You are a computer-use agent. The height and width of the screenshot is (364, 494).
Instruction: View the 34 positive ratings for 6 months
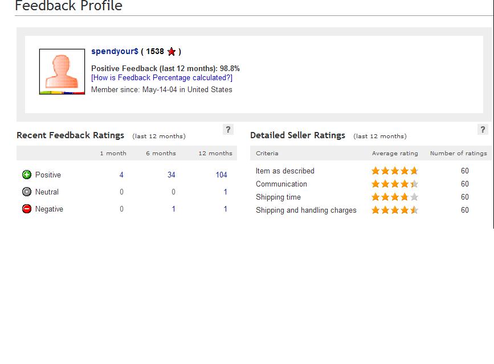coord(171,175)
